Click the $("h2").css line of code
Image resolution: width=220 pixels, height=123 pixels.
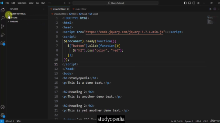(98, 50)
